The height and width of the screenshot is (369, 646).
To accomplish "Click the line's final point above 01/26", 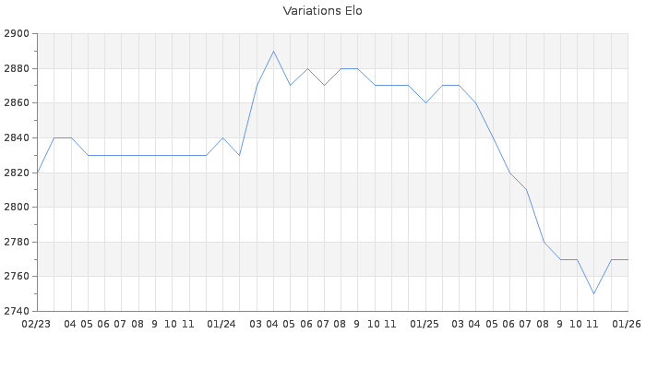I will point(628,259).
